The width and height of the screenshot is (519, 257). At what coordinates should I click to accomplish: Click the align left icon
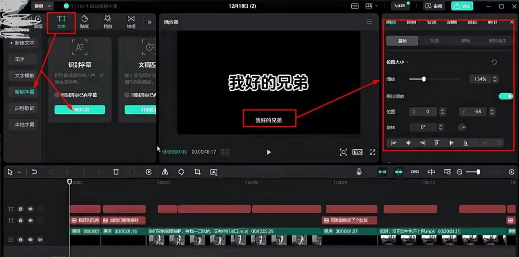394,143
